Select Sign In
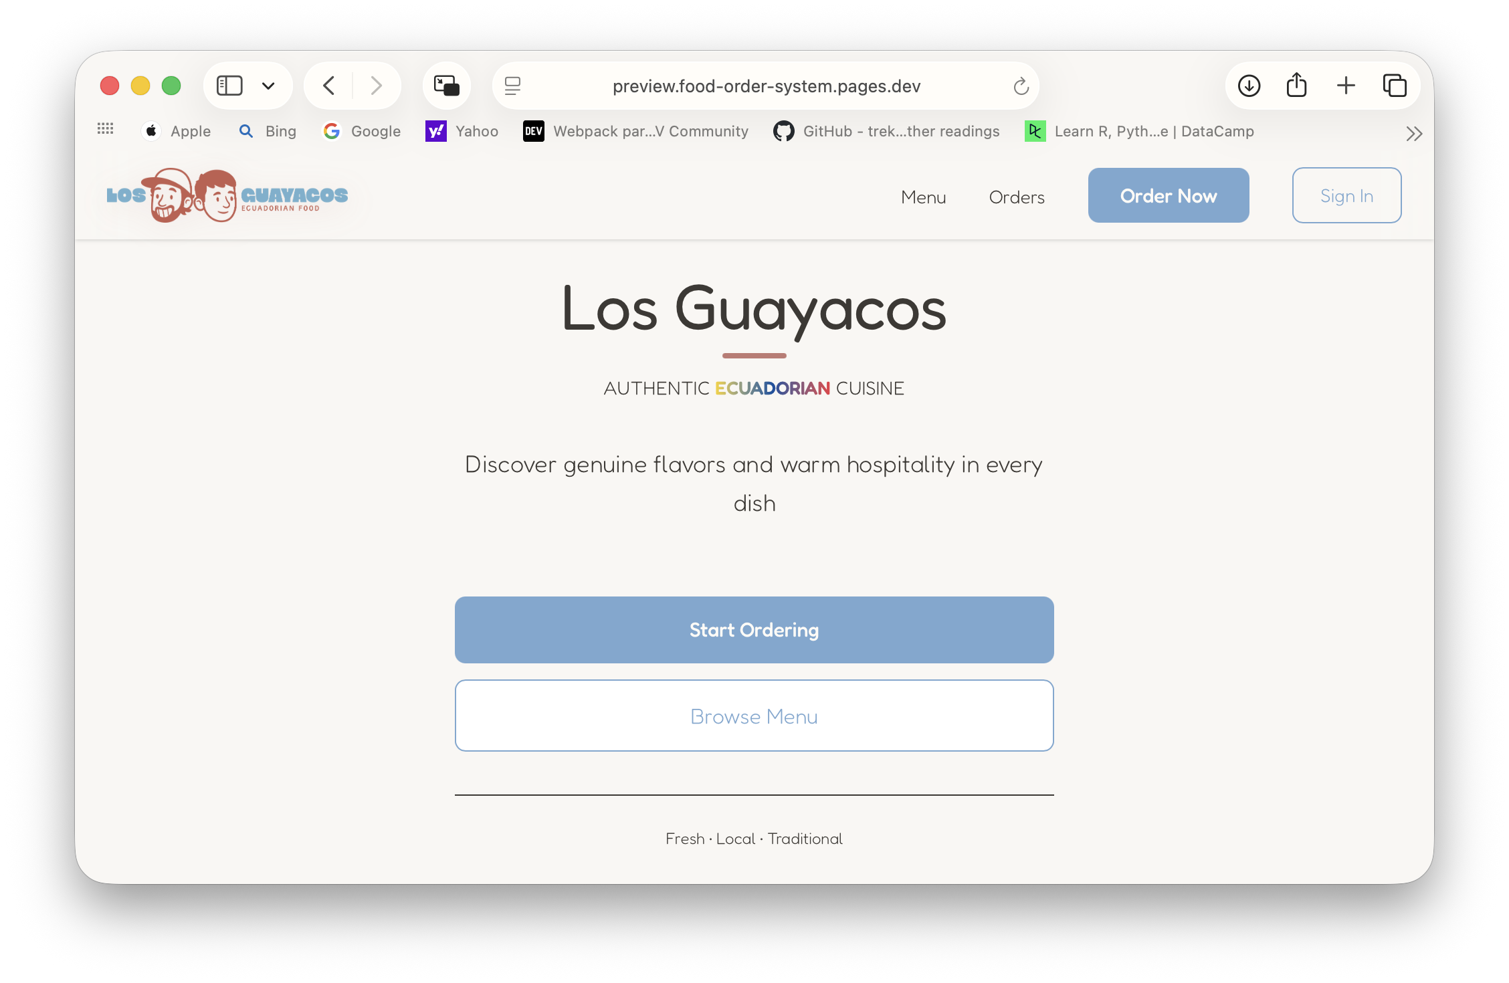Image resolution: width=1509 pixels, height=983 pixels. 1346,195
